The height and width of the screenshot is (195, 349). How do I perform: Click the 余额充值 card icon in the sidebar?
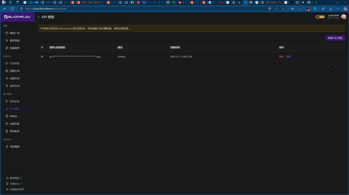(x=7, y=124)
